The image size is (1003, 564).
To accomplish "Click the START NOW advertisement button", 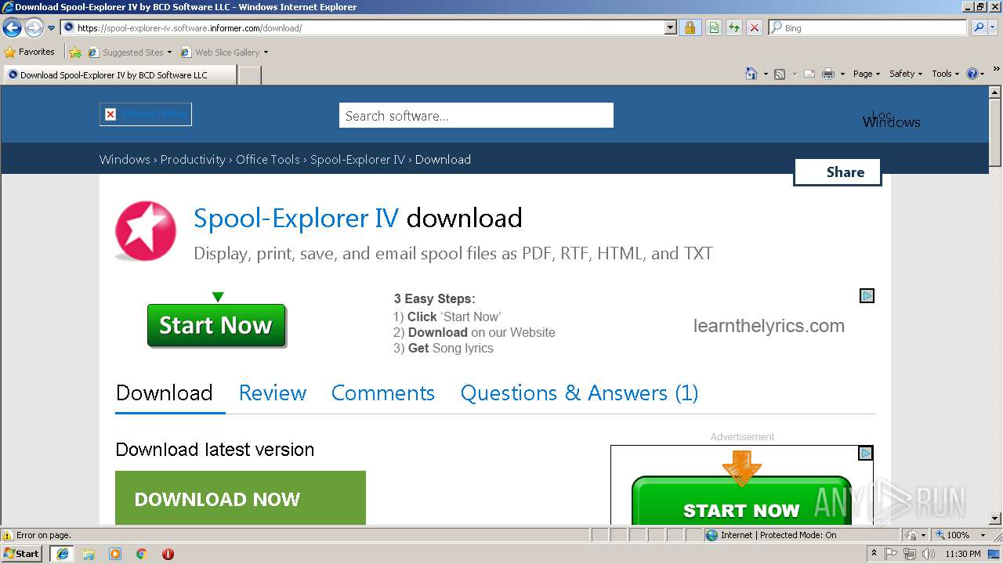I will [741, 500].
